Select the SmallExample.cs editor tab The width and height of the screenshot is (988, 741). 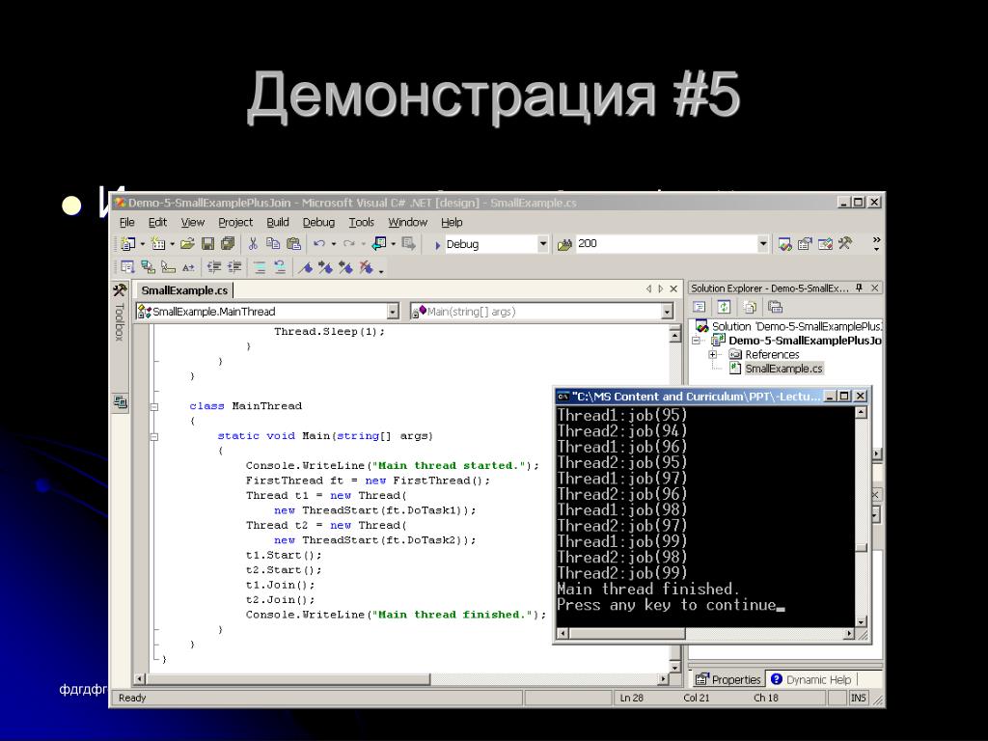[184, 290]
